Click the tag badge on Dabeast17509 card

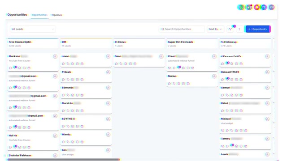coord(227,79)
